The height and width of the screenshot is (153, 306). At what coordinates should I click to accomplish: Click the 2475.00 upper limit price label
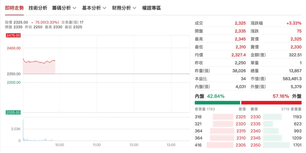[14, 35]
